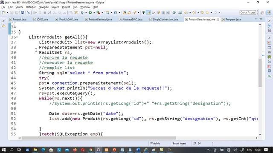Click the editor horizontal scrollbar thumb
273x153 pixels.
point(99,138)
